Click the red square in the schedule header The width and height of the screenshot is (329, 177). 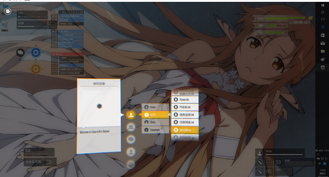pyautogui.click(x=53, y=12)
